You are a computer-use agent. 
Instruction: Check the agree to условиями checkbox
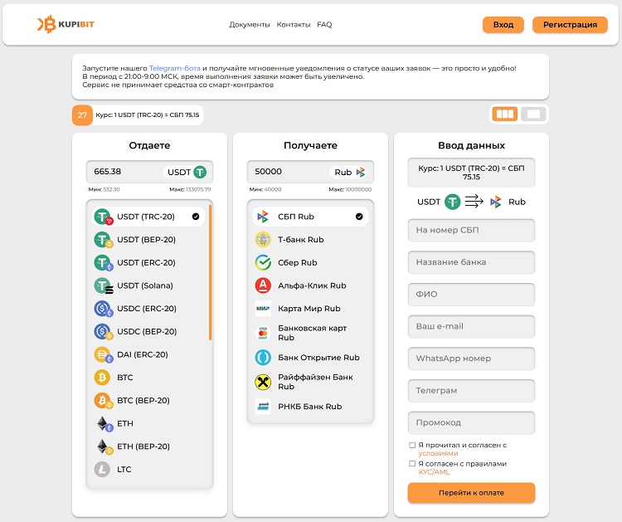click(412, 446)
